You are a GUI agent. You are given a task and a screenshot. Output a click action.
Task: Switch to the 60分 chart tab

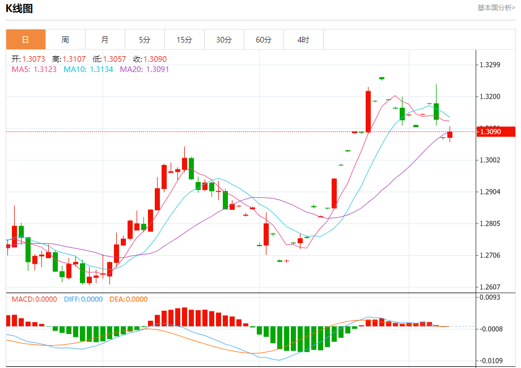(x=264, y=40)
